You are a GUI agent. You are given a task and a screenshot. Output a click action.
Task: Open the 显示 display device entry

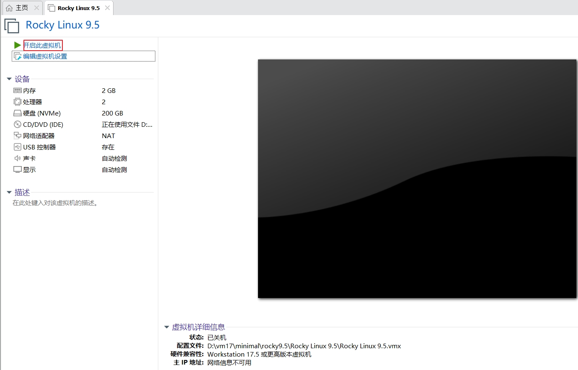(x=29, y=170)
